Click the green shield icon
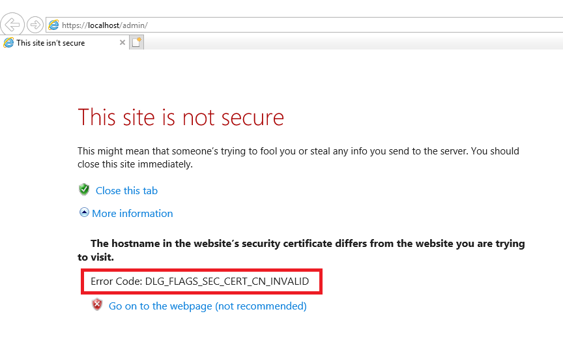Viewport: 563px width, 346px height. click(x=83, y=190)
